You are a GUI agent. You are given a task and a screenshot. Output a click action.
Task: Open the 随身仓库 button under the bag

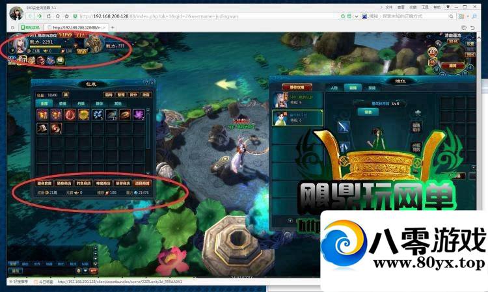click(x=44, y=183)
